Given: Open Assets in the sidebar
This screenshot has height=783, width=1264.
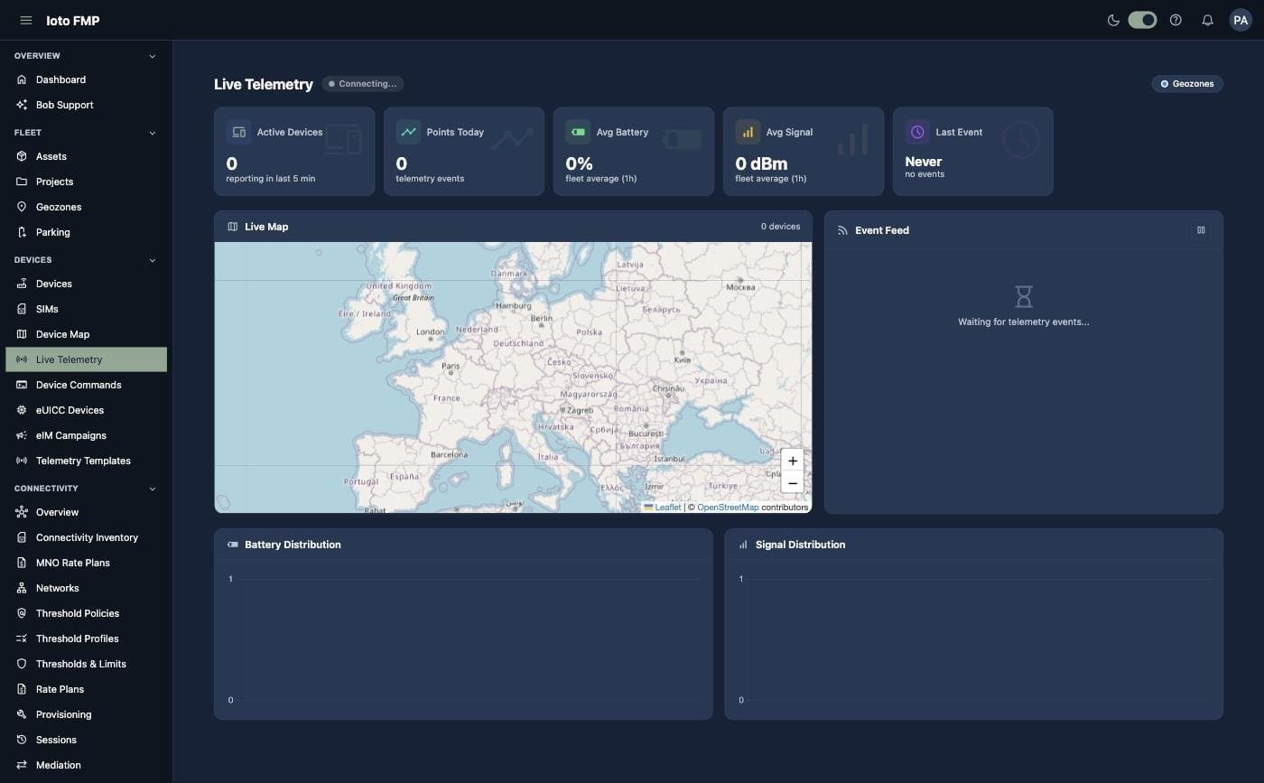Looking at the screenshot, I should pyautogui.click(x=86, y=156).
